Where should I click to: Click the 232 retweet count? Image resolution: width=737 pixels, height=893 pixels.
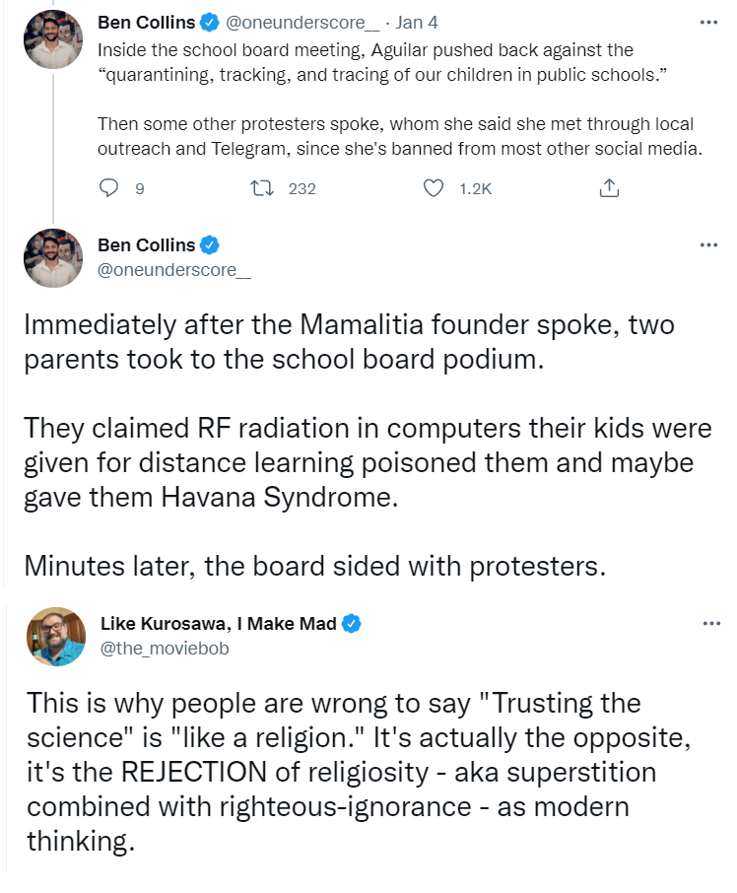(x=301, y=188)
